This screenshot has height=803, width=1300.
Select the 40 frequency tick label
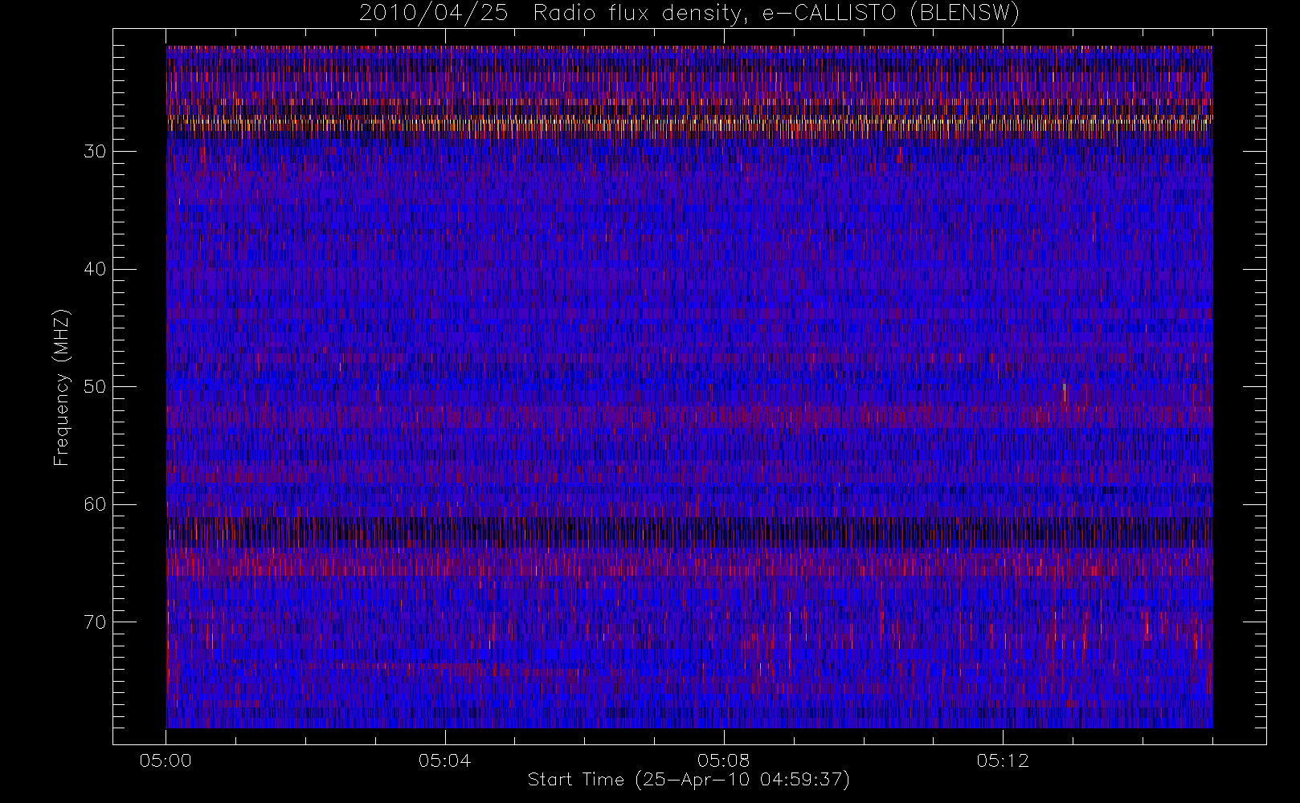[x=95, y=269]
